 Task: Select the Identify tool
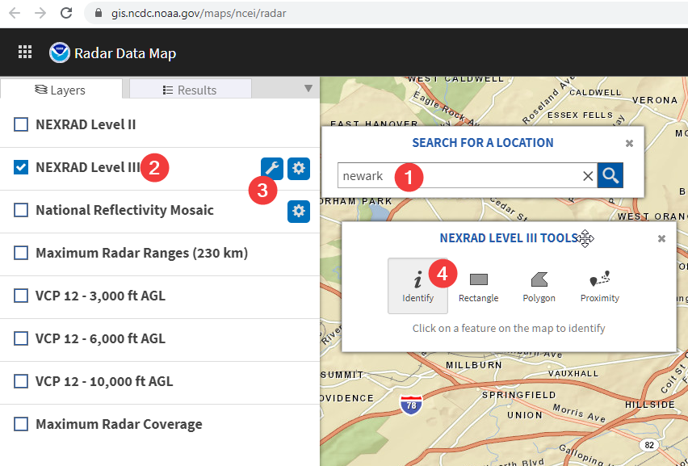(418, 286)
